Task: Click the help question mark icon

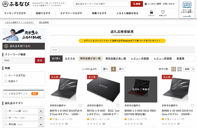Action: tap(146, 4)
